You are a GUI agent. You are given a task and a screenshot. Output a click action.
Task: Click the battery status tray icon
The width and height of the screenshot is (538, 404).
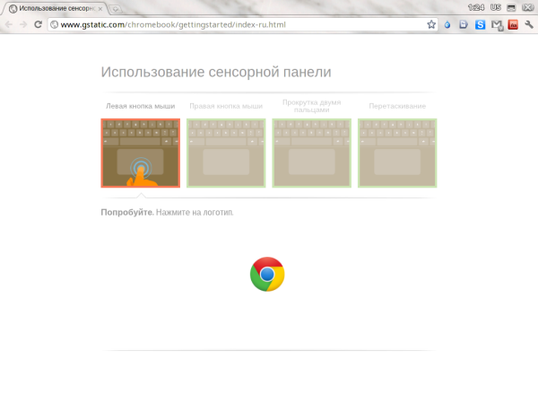[528, 7]
